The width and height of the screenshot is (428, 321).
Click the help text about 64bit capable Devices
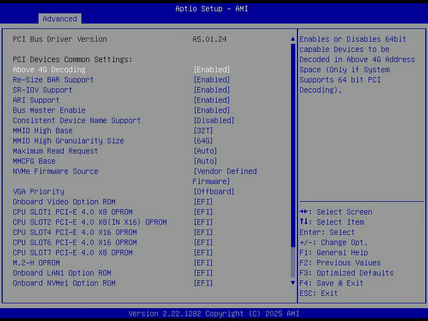(x=357, y=65)
